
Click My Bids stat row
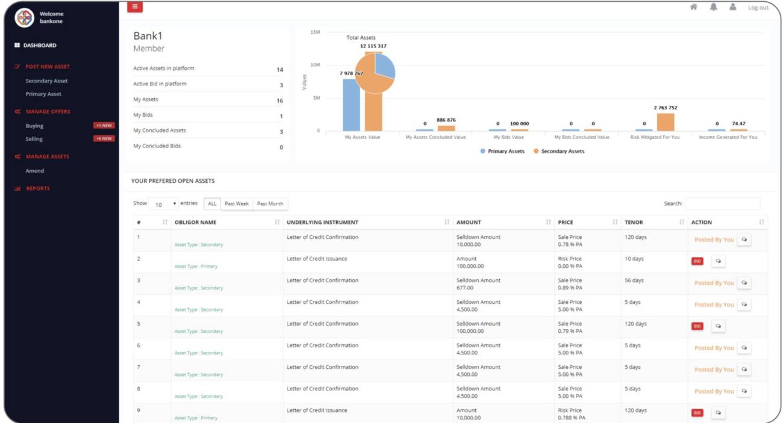(x=208, y=115)
